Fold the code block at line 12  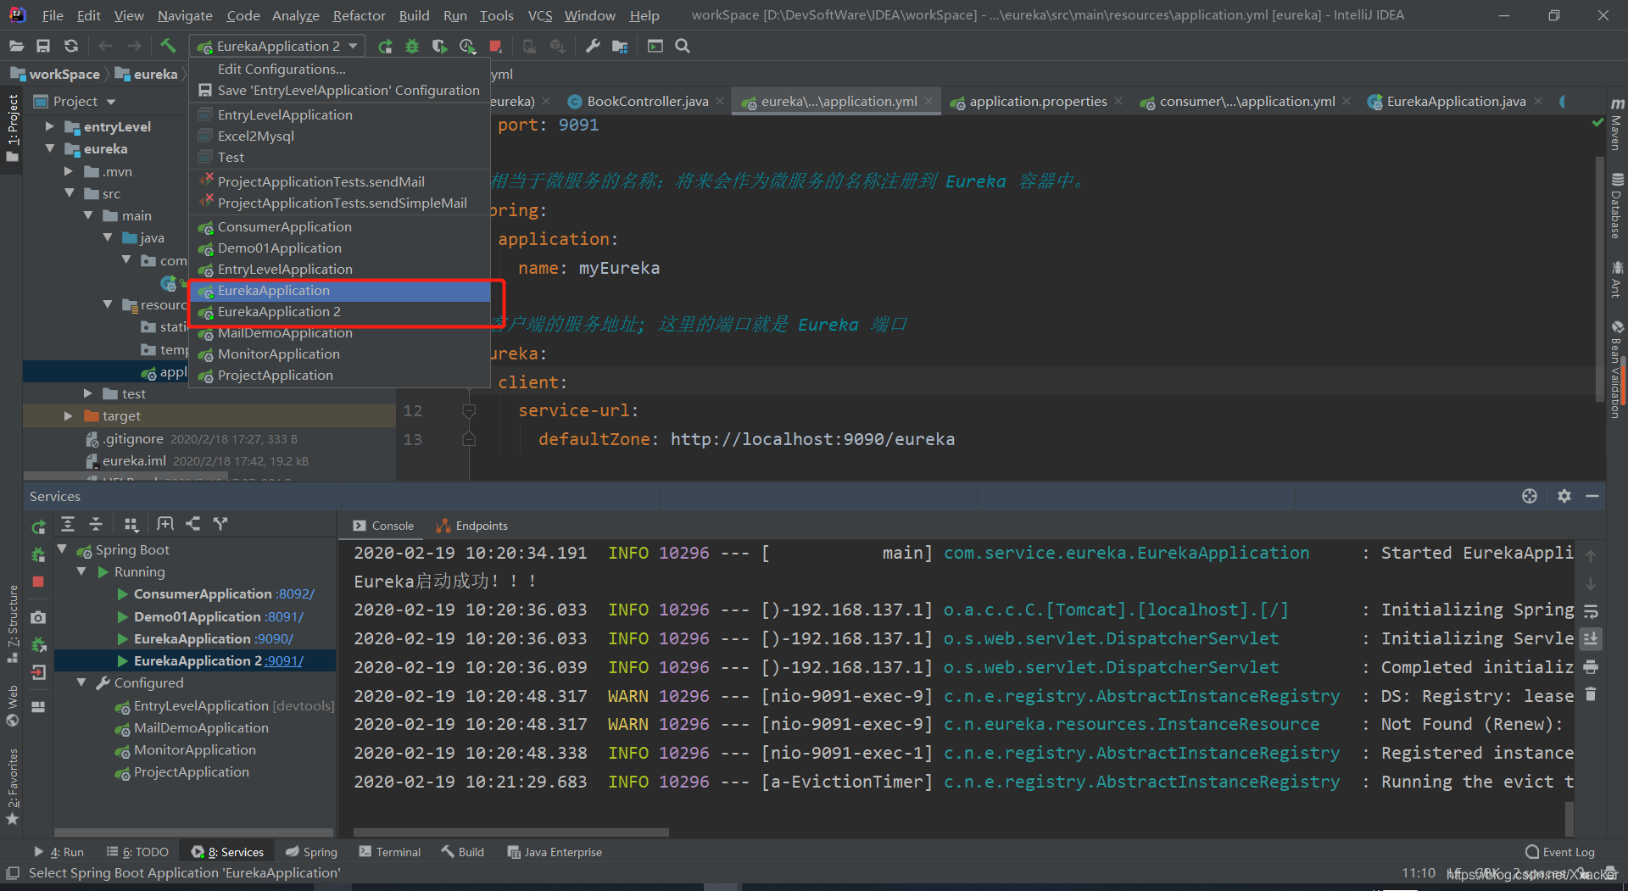click(x=468, y=411)
